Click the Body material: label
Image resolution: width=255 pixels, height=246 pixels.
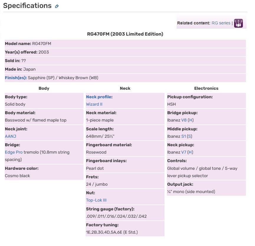click(20, 113)
